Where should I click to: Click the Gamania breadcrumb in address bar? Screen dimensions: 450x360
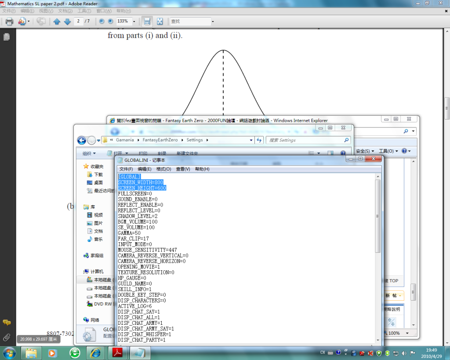(x=125, y=140)
